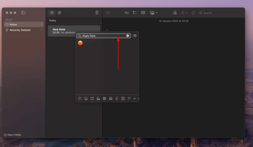Close the Notes window
The image size is (253, 147).
7,13
